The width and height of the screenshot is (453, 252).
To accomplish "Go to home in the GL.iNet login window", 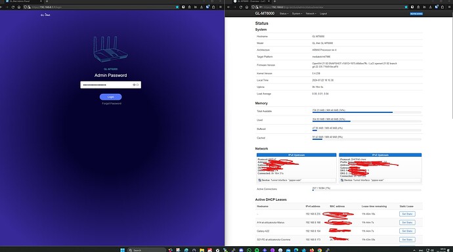I will click(x=19, y=7).
